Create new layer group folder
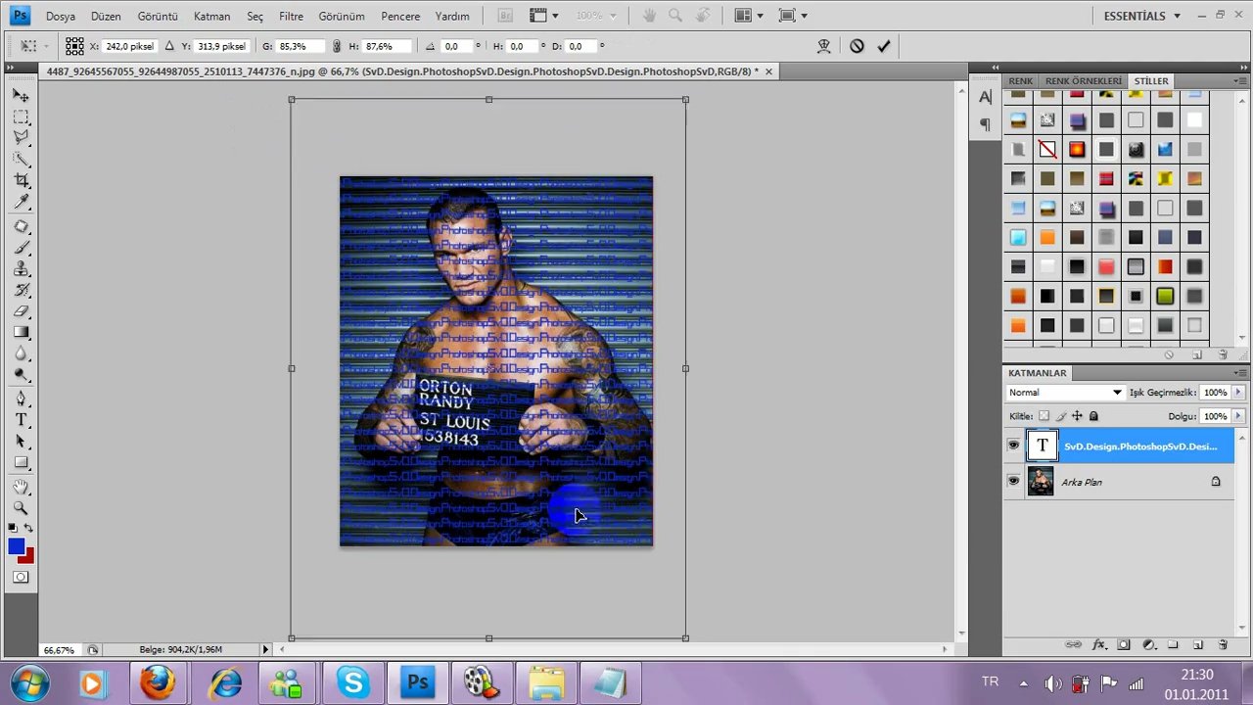 [x=1173, y=645]
